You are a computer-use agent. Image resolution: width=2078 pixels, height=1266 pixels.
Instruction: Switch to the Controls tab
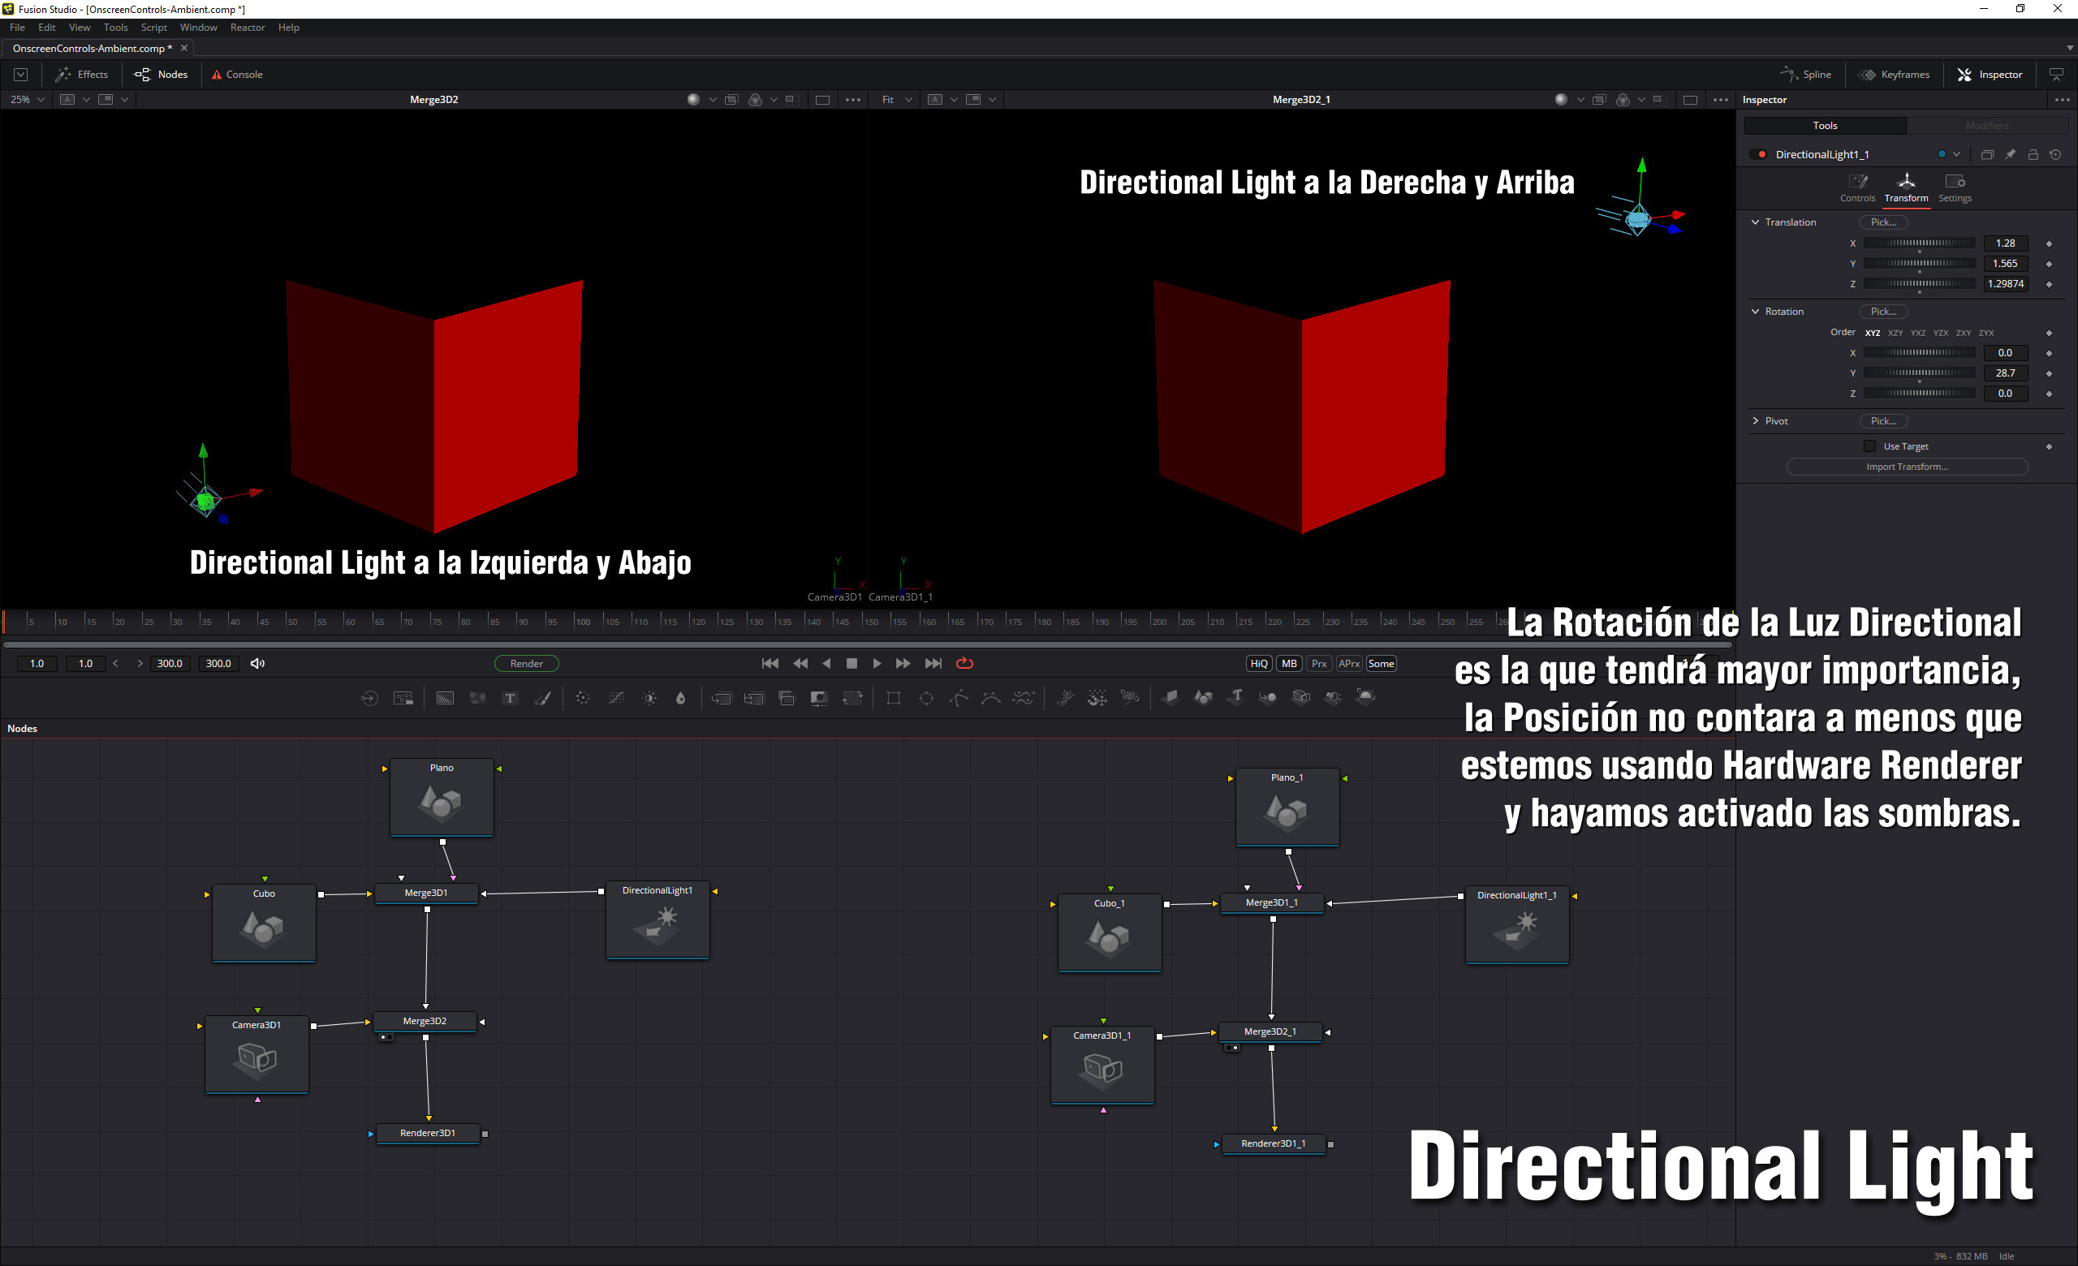tap(1857, 187)
